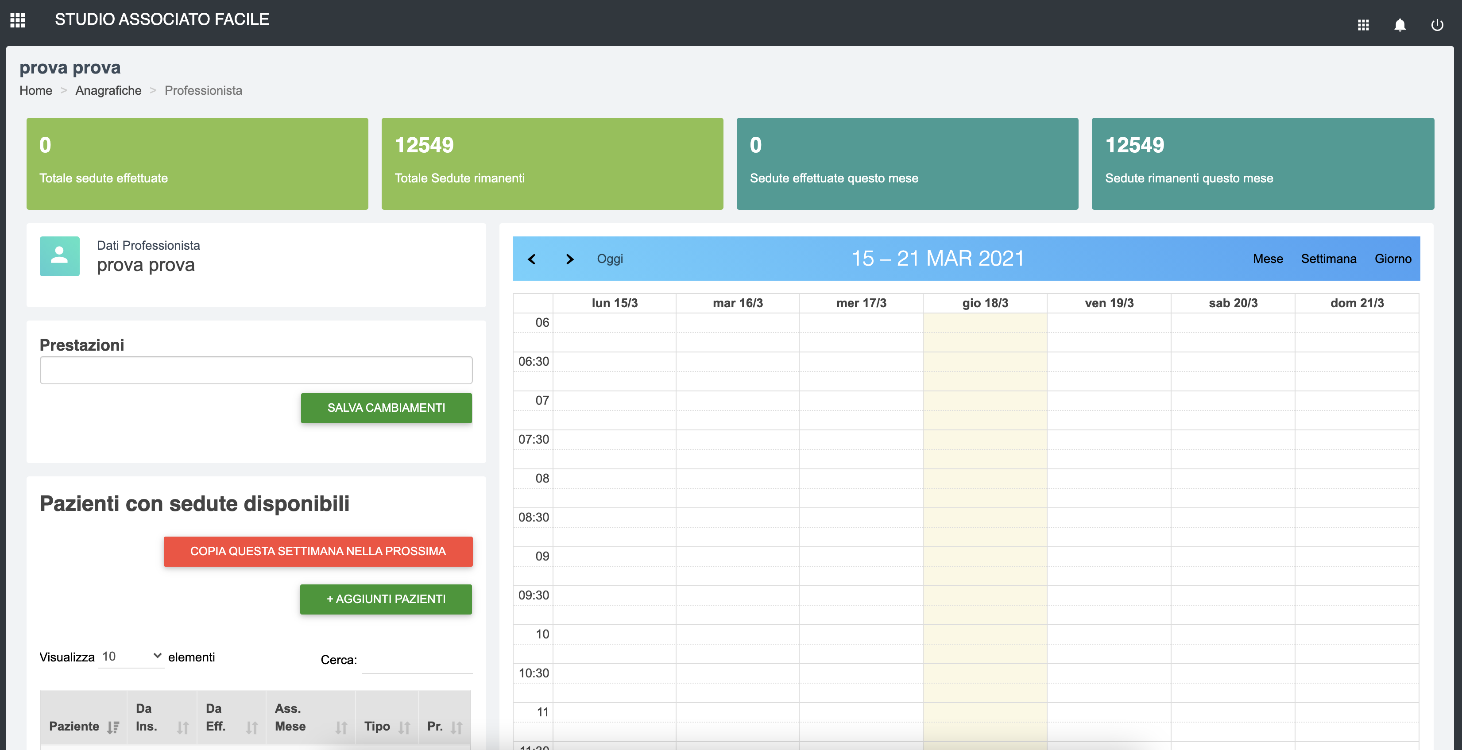
Task: Sort by Paziente column icon
Action: pos(113,727)
